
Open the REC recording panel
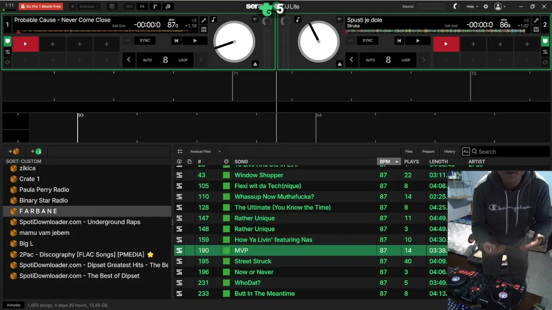129,6
